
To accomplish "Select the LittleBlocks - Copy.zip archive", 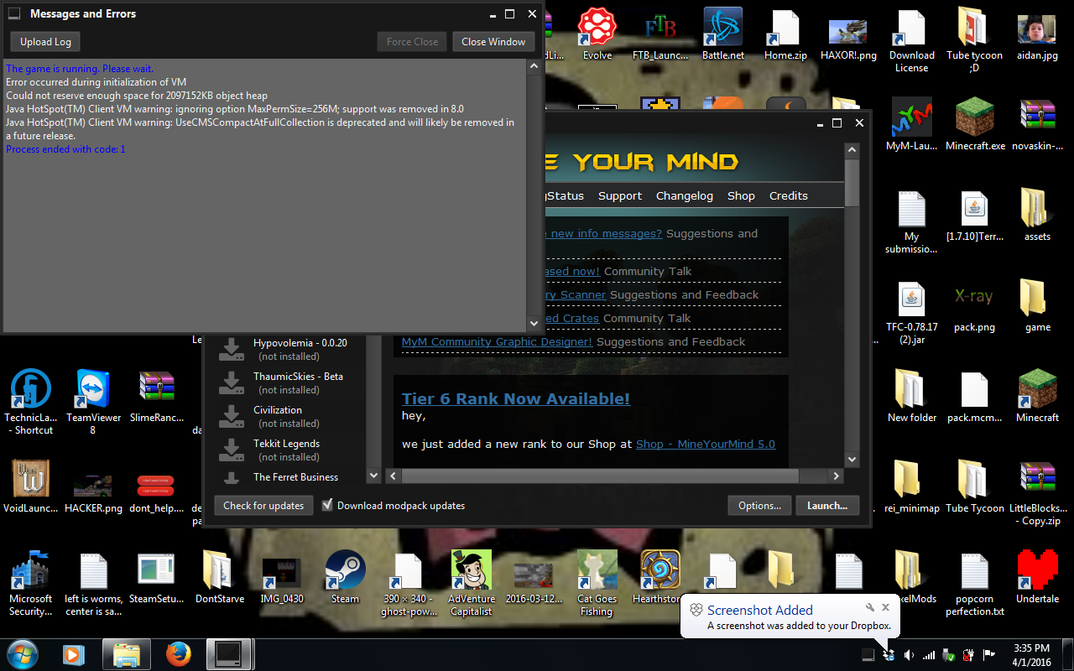I will coord(1037,492).
